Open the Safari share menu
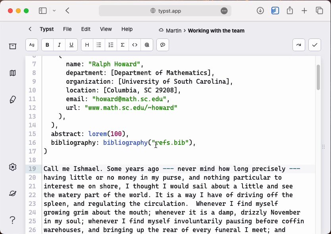Viewport: 331px width, 234px height. [x=290, y=10]
